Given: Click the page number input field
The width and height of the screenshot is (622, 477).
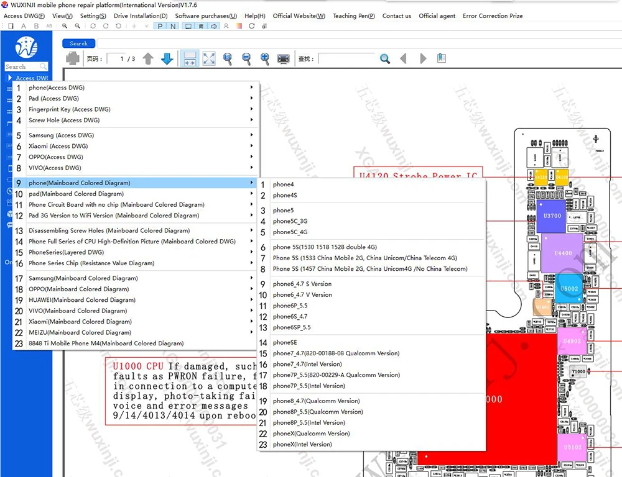Looking at the screenshot, I should click(117, 58).
